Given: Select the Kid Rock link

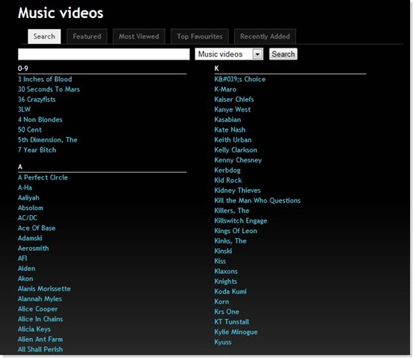Looking at the screenshot, I should point(228,180).
